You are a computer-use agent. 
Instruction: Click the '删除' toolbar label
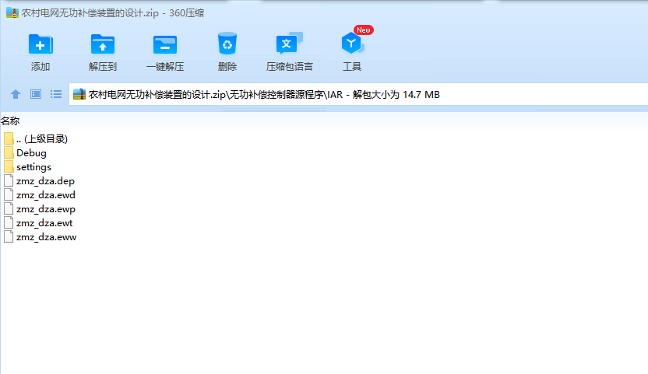coord(227,66)
